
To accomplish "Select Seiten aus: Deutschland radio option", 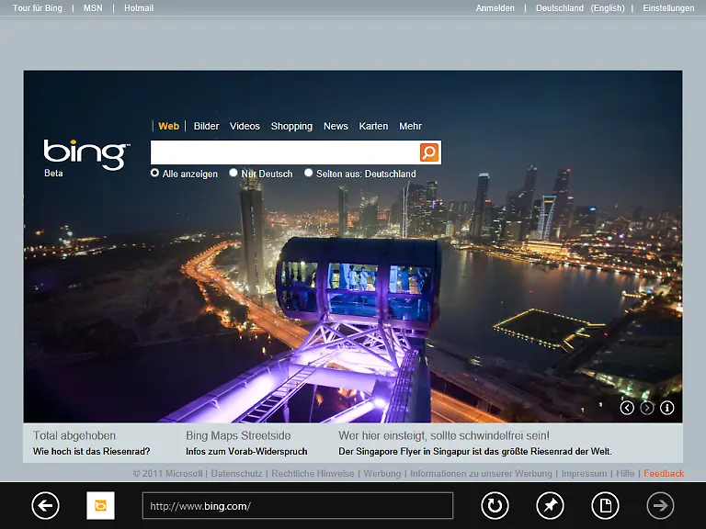I will 309,173.
